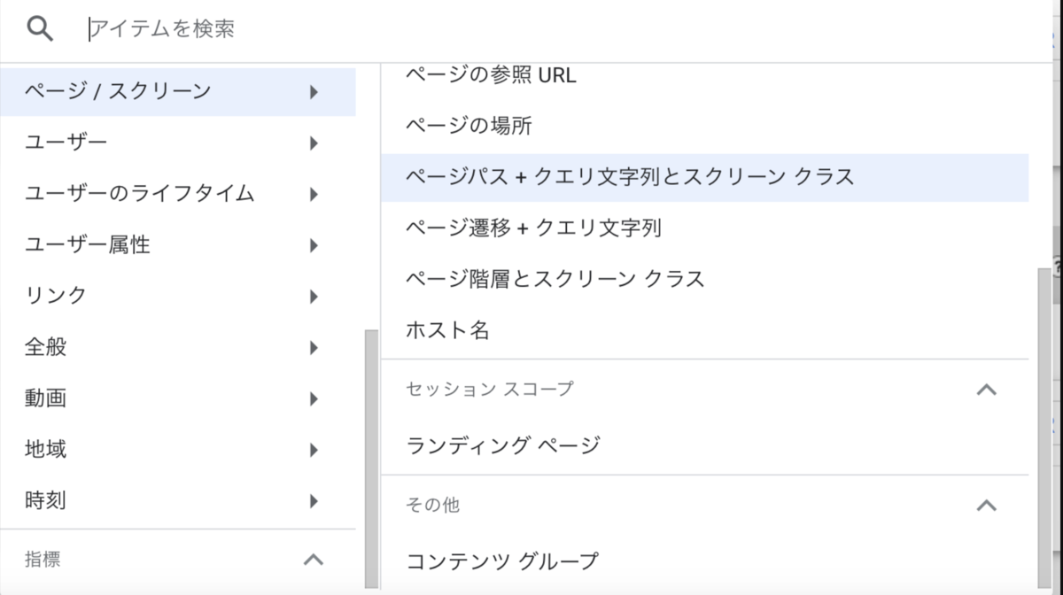Collapse the その他 section chevron

(x=986, y=506)
